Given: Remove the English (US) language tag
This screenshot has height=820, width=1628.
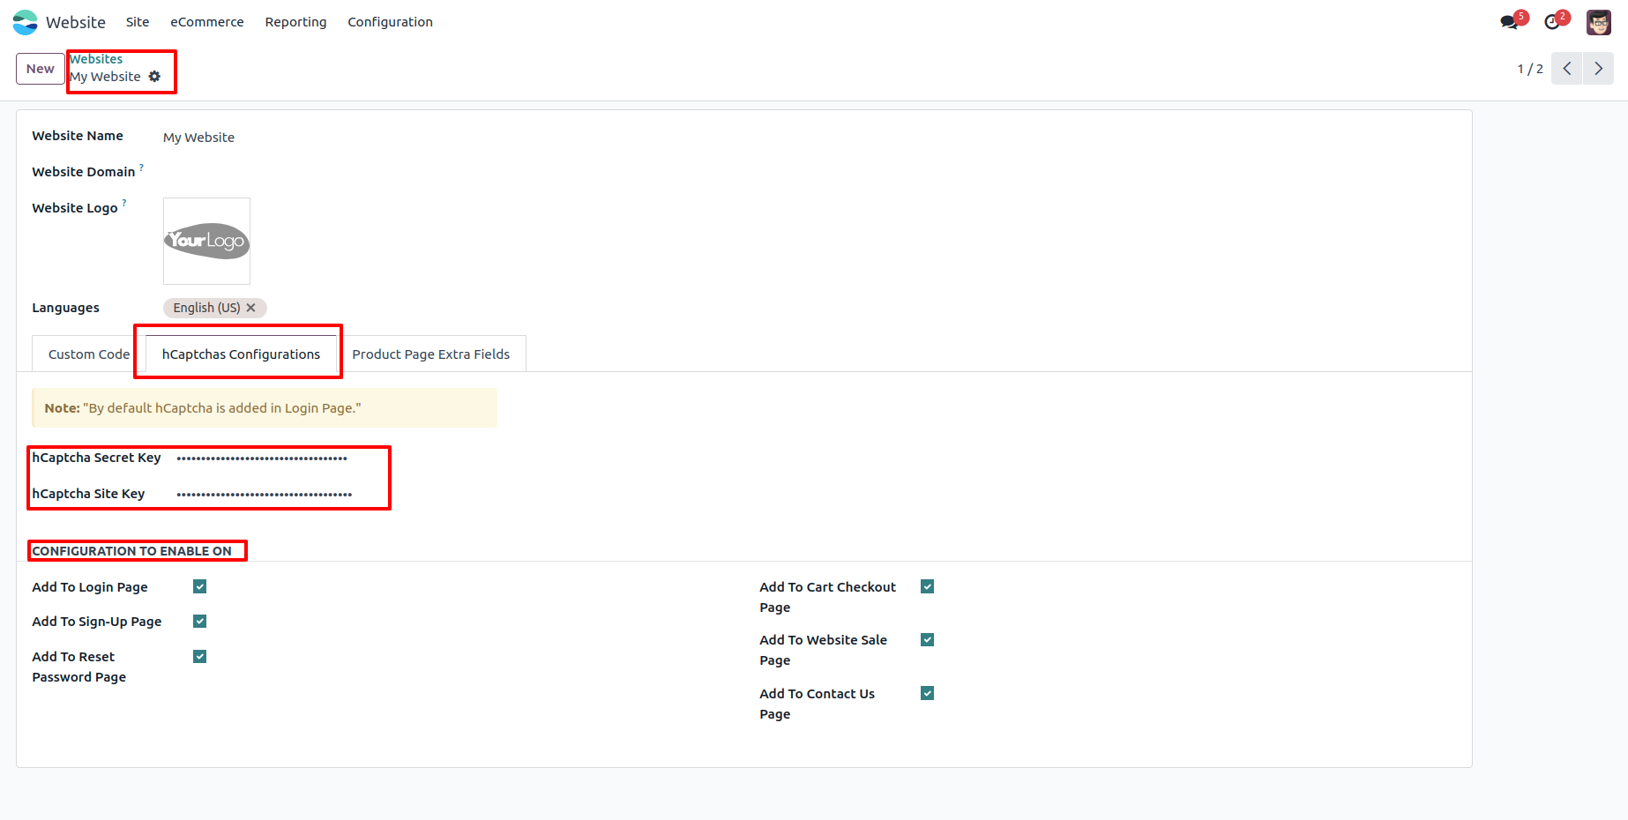Looking at the screenshot, I should [251, 308].
